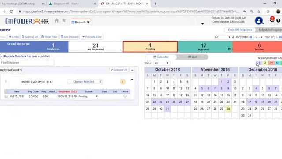Switch to List view
This screenshot has height=159, width=282.
[x=192, y=57]
